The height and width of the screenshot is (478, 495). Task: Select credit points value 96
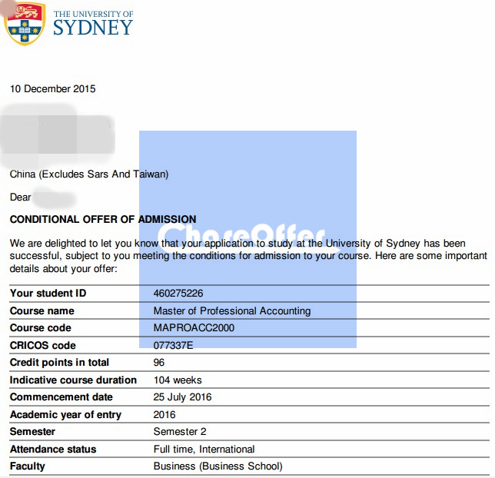(159, 362)
